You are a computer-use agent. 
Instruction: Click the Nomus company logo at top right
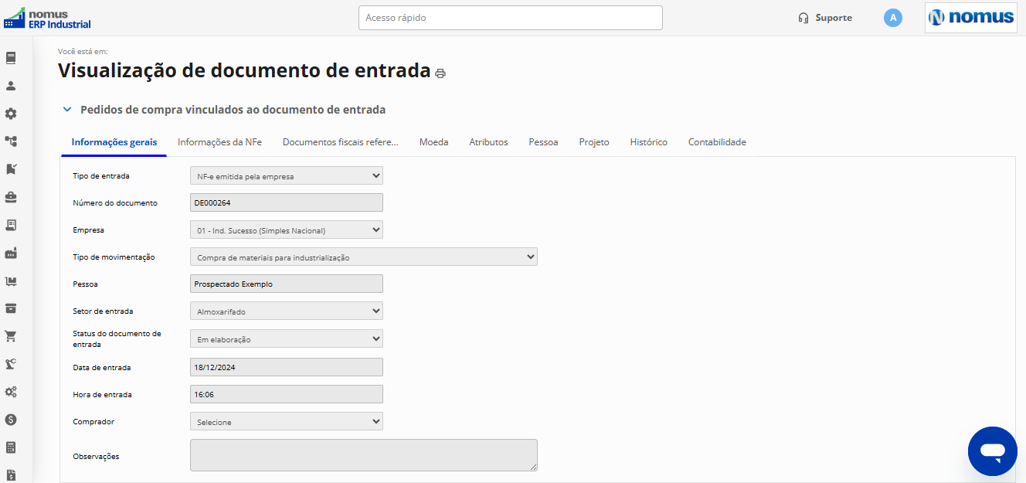pos(971,18)
